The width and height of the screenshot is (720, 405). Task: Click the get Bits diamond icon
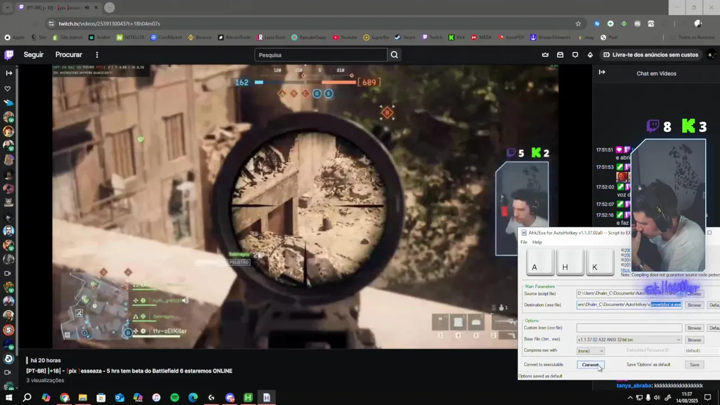click(590, 55)
